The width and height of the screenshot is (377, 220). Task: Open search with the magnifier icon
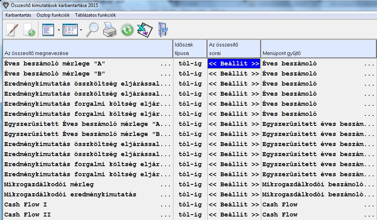pos(92,30)
